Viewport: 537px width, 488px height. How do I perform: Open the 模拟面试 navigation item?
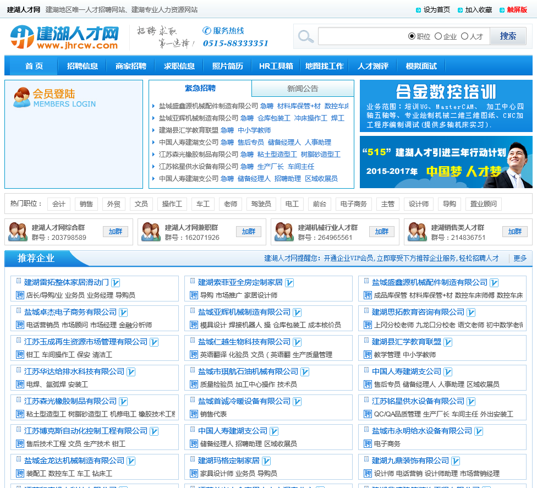421,66
